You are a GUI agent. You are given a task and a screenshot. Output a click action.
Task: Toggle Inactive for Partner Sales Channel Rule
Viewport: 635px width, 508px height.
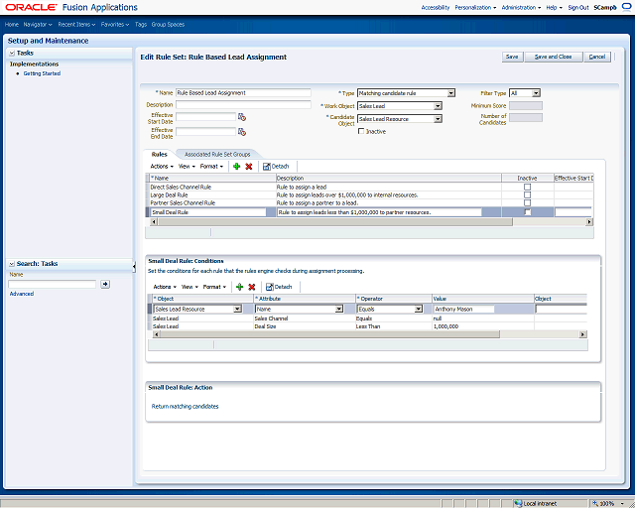[x=527, y=202]
